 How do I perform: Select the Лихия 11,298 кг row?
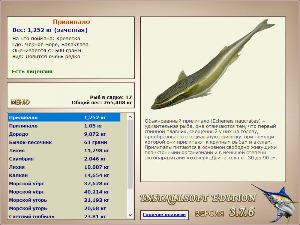(x=64, y=150)
